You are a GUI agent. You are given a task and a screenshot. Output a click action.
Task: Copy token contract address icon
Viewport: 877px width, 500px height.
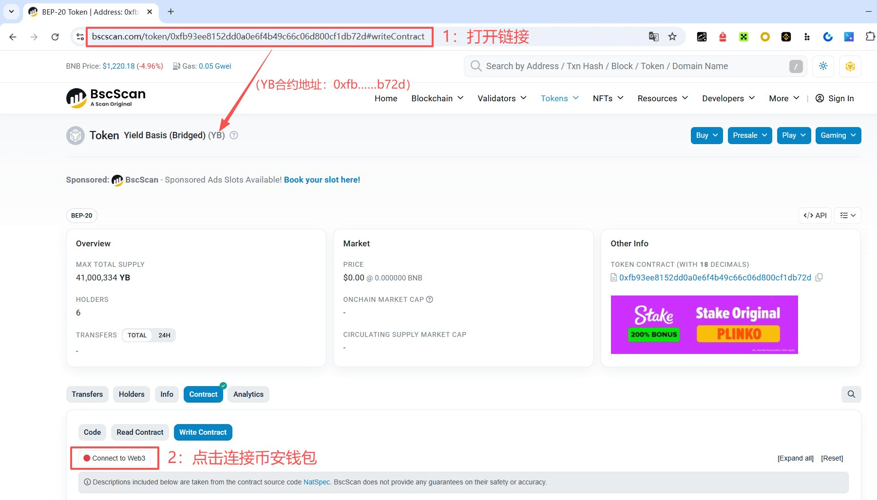coord(819,278)
